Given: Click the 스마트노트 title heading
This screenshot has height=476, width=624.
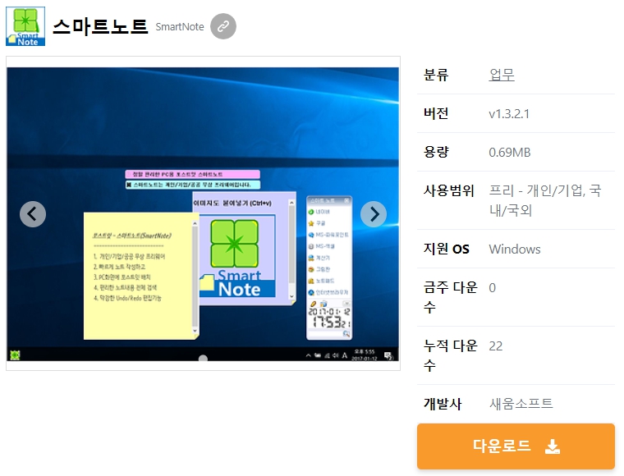Looking at the screenshot, I should (100, 26).
